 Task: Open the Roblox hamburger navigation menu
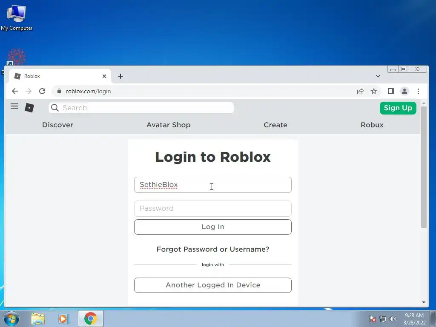click(14, 106)
